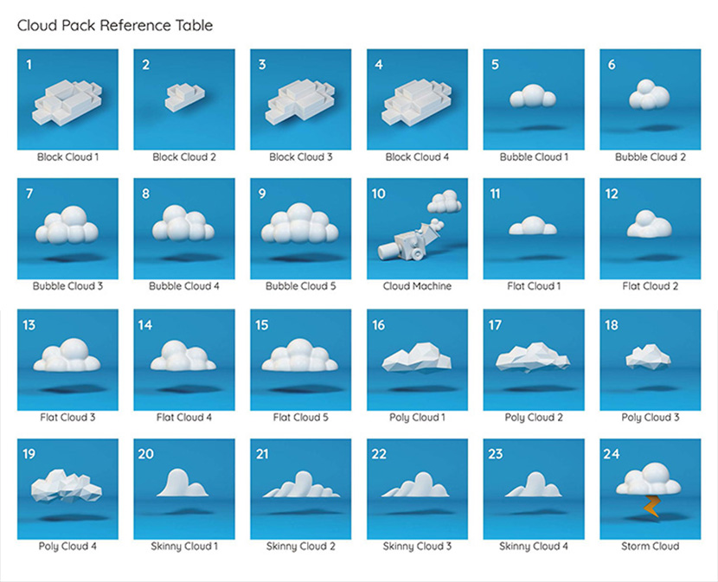The width and height of the screenshot is (718, 582).
Task: Click the 'Skinny Cloud 1' label
Action: click(184, 547)
